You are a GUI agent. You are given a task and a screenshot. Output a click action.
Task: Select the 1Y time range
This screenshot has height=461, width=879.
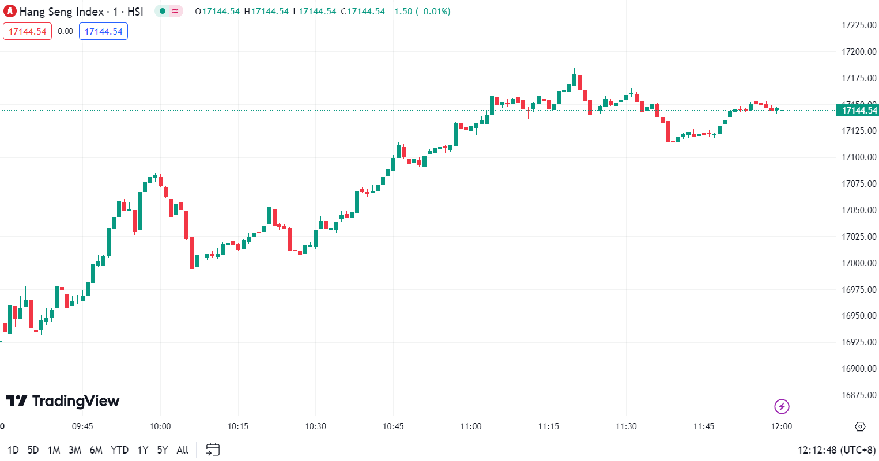click(142, 450)
